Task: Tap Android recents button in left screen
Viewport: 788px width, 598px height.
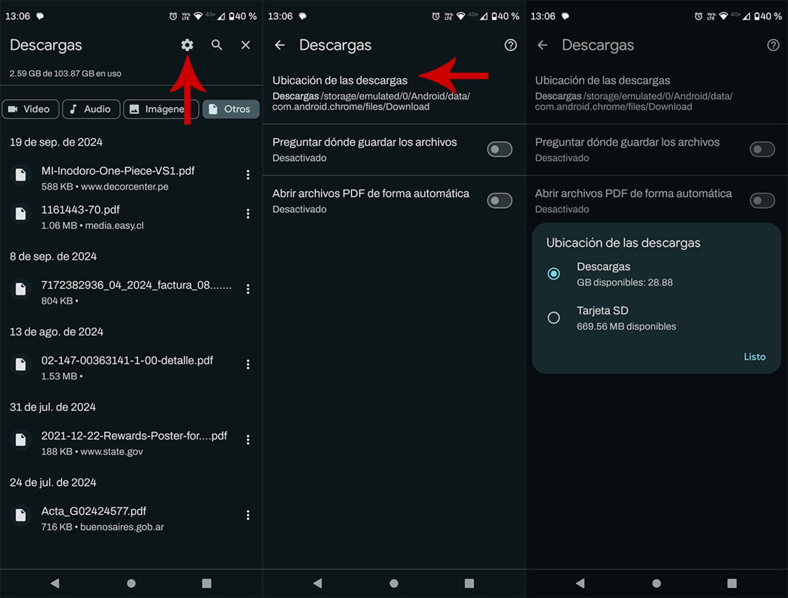Action: point(206,583)
